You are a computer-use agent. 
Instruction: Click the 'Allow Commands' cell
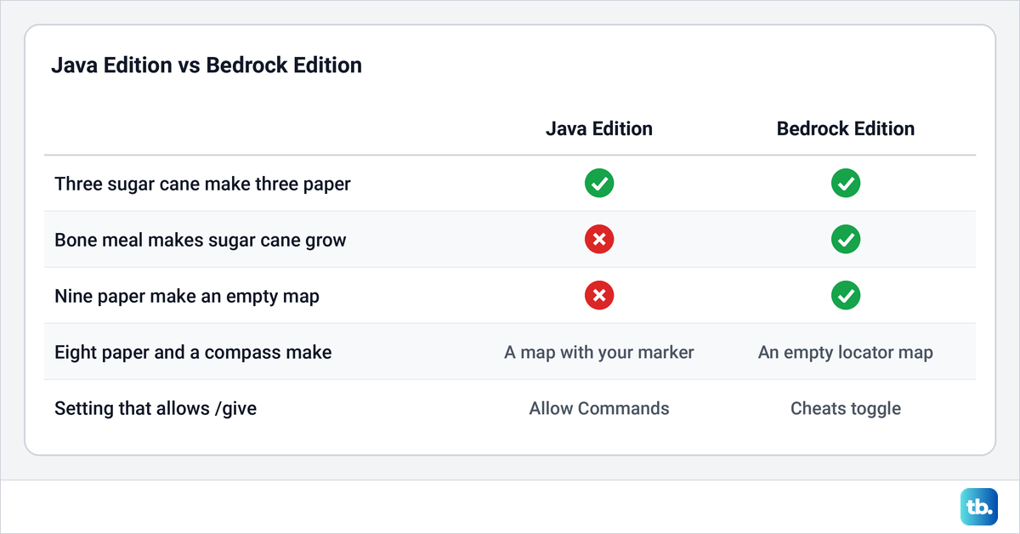tap(599, 408)
